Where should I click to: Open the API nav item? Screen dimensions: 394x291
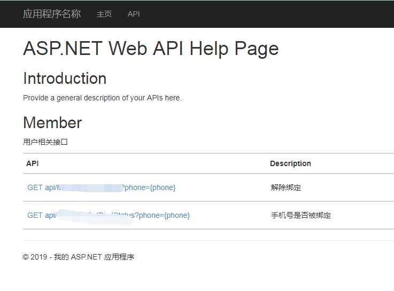[x=134, y=14]
